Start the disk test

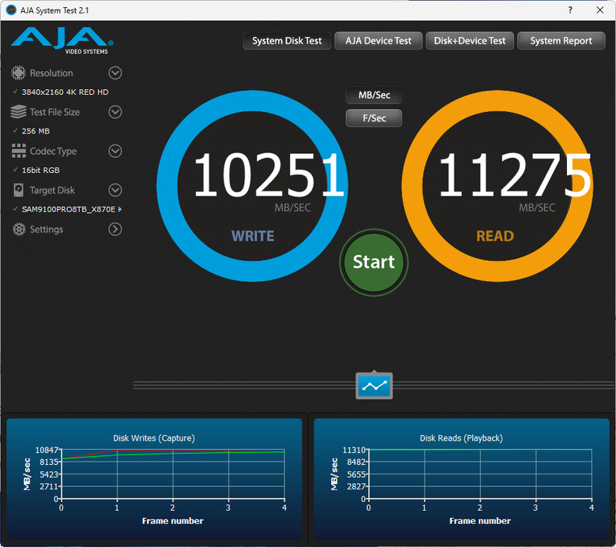(x=374, y=262)
